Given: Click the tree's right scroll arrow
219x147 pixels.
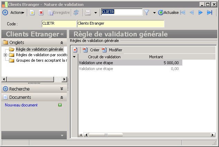Looking at the screenshot, I should (64, 79).
